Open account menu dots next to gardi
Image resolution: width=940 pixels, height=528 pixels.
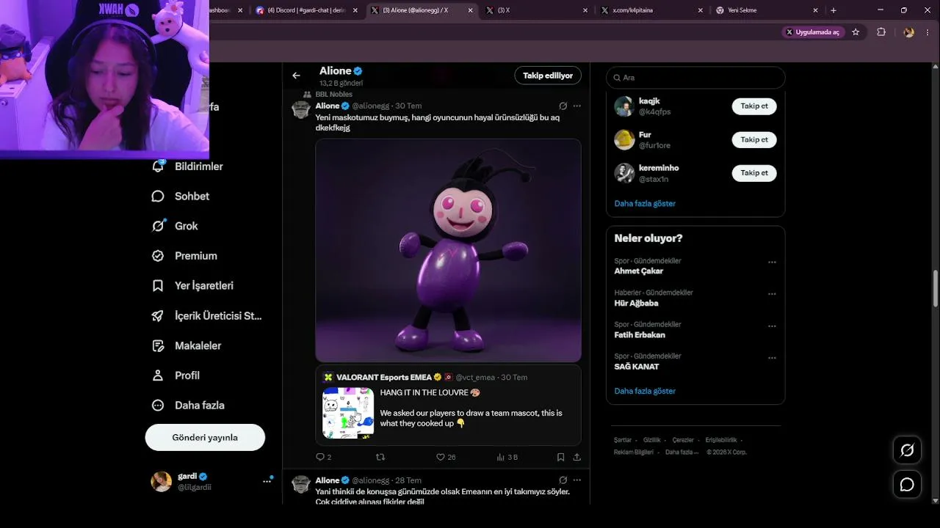pos(267,481)
